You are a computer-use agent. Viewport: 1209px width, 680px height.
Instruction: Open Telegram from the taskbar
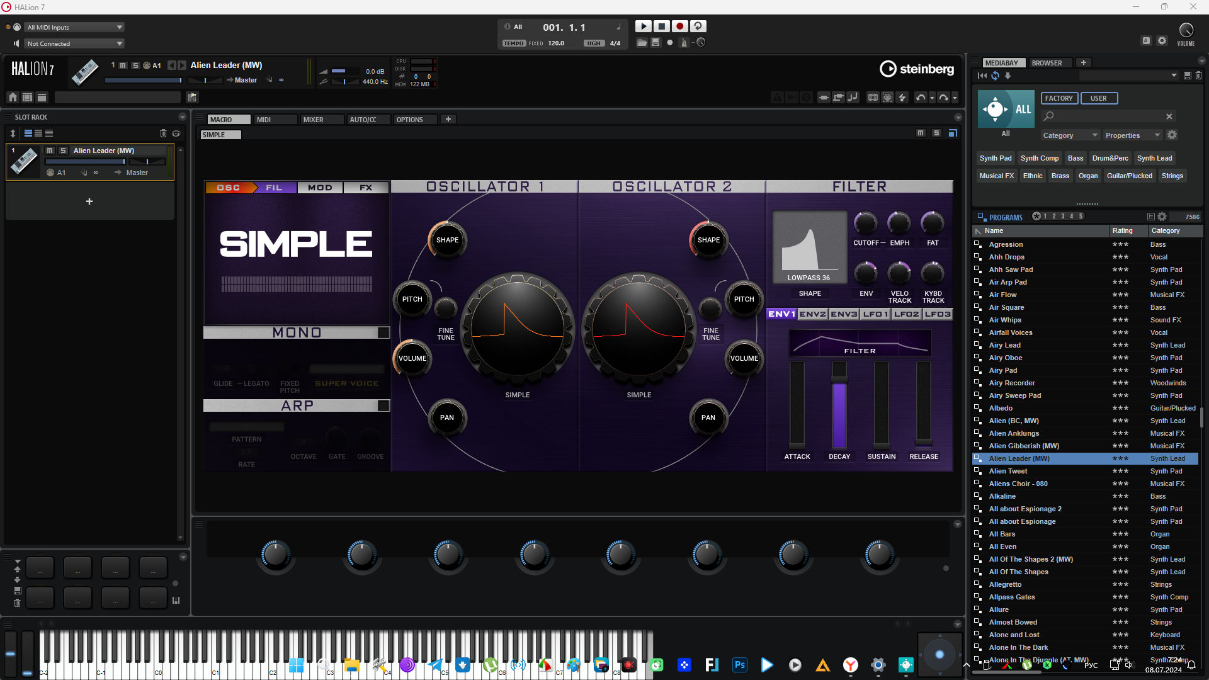pos(436,665)
